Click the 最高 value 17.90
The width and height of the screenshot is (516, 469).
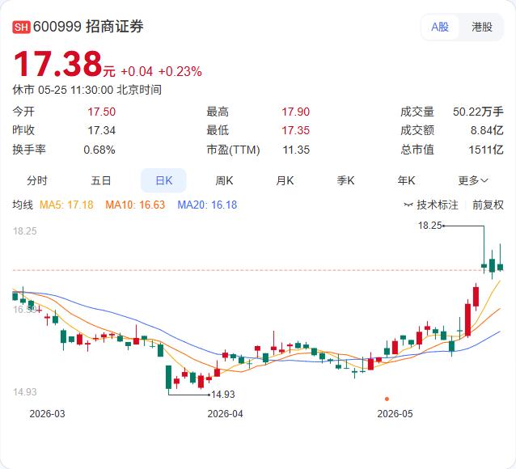295,112
